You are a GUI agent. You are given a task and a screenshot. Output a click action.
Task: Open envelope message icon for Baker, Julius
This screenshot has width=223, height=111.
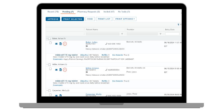tap(56, 44)
